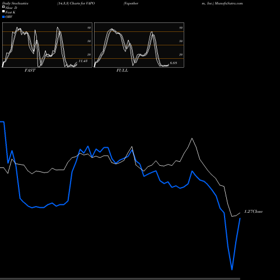Image resolution: width=280 pixels, height=280 pixels.
Task: Click the 20 level label in FULL chart
Action: (181, 54)
